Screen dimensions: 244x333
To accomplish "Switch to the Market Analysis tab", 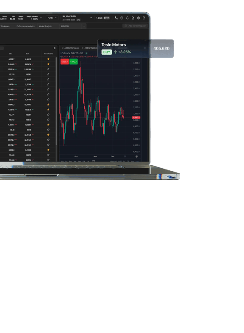I will [45, 26].
